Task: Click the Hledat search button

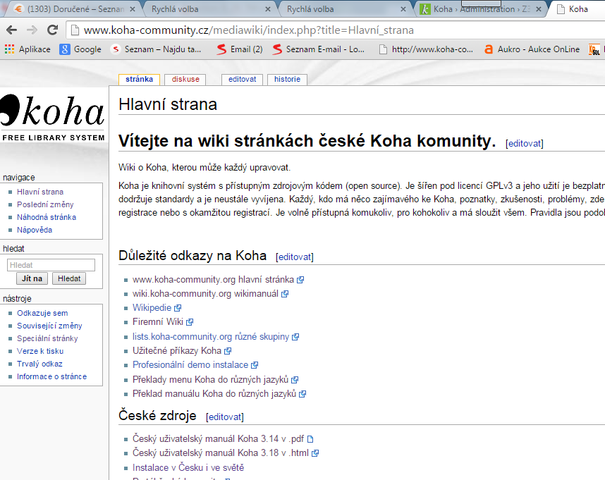Action: point(69,278)
